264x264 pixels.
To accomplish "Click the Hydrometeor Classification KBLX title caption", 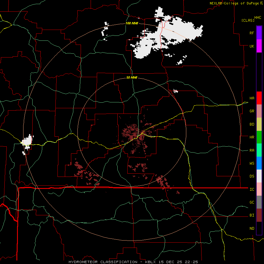I will pyautogui.click(x=133, y=262).
